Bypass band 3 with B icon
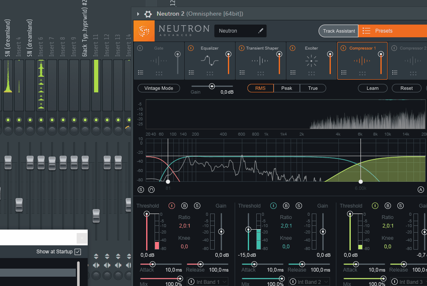The image size is (427, 286). [x=388, y=206]
